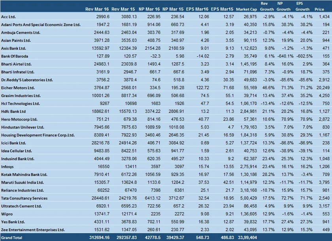Click Tata Consultancy Services market cap 5,00,429
The width and height of the screenshot is (332, 241).
point(248,198)
